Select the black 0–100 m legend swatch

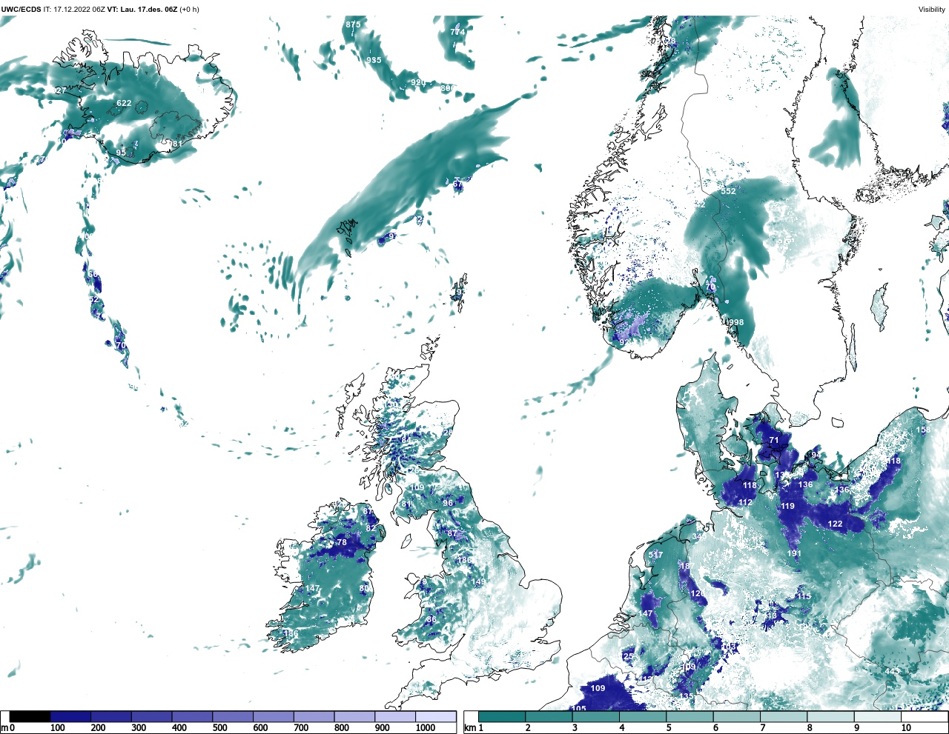(30, 717)
